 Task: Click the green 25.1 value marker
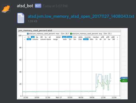tap(124, 81)
